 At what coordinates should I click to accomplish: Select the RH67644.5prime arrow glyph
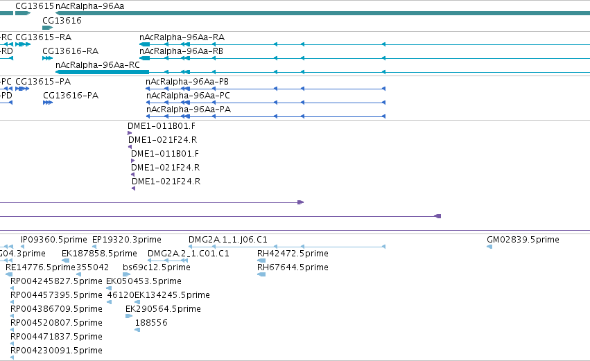pyautogui.click(x=261, y=274)
